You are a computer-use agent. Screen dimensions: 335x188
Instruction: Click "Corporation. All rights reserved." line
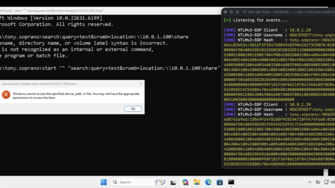click(x=57, y=24)
